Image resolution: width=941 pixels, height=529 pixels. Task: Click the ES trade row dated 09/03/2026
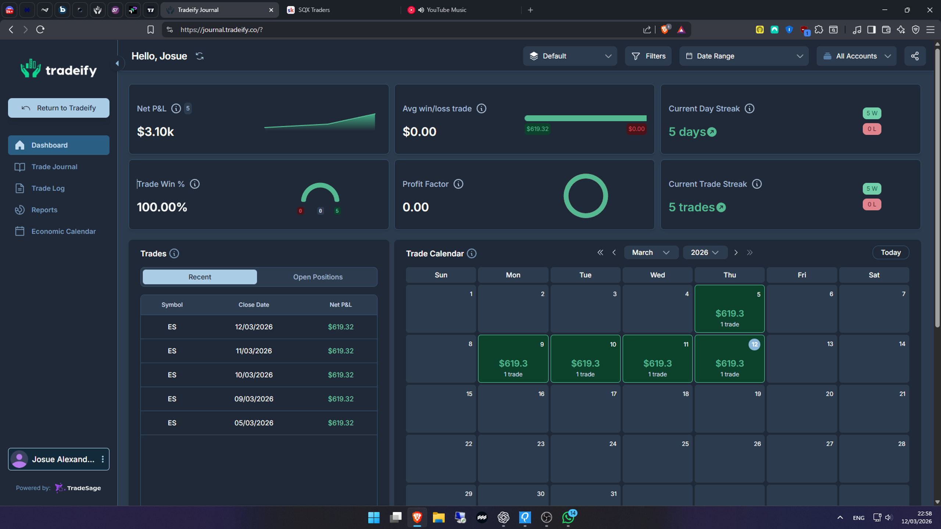pos(258,399)
